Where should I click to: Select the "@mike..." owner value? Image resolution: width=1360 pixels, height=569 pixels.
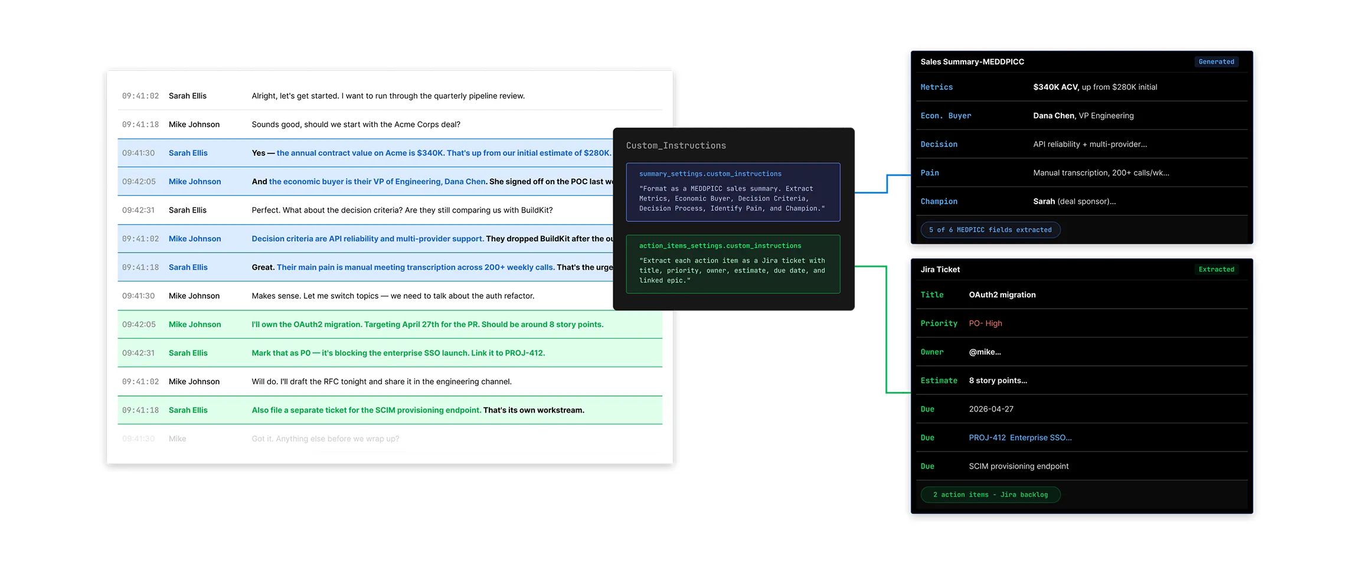click(985, 352)
